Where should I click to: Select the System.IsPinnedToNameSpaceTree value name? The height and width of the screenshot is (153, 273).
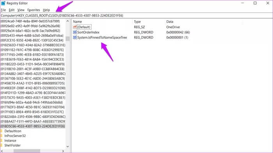(x=102, y=38)
